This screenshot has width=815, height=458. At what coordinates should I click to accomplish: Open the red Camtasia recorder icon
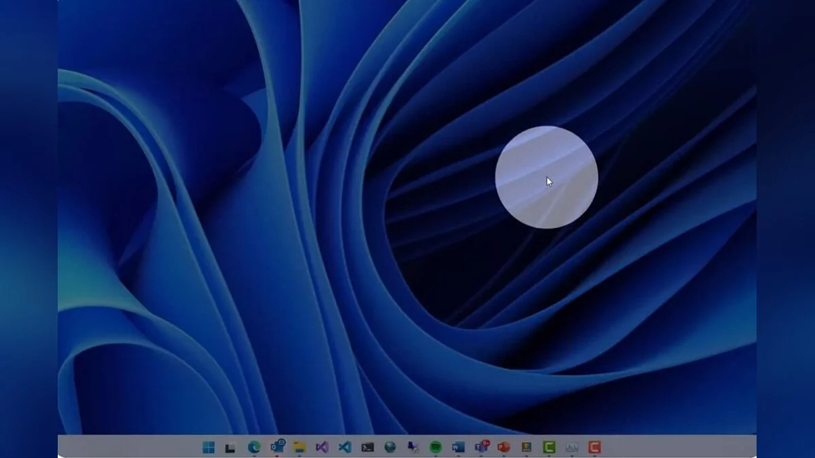594,447
